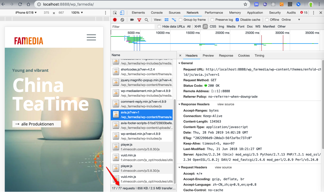Enable Offline checkbox
Screen dimensions: 324x192
(x=267, y=20)
